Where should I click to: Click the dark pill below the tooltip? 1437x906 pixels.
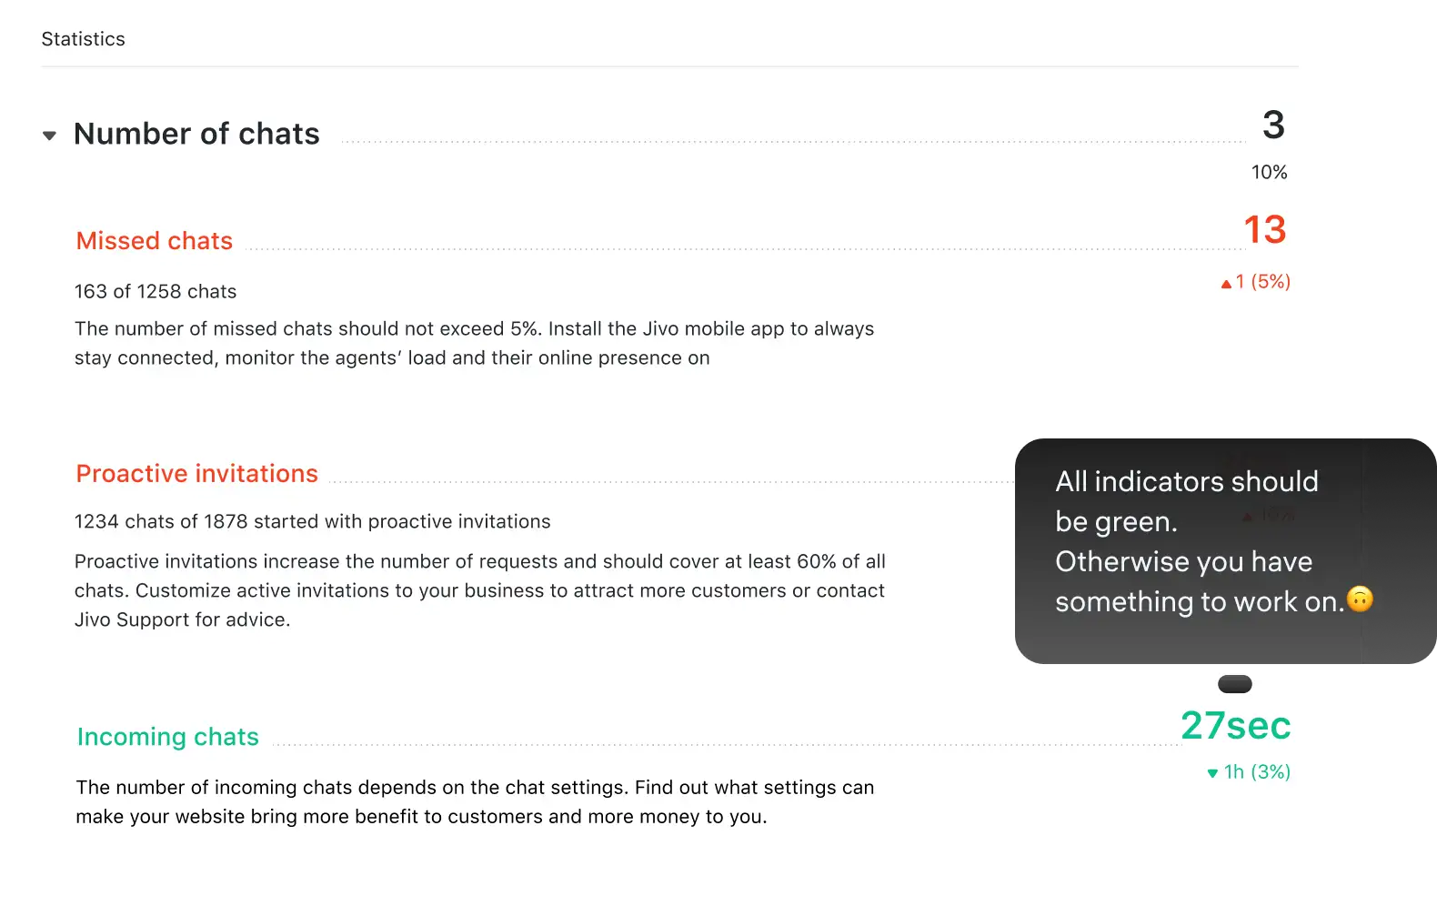point(1234,684)
